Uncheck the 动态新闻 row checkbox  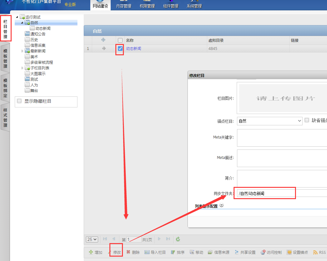[x=120, y=49]
